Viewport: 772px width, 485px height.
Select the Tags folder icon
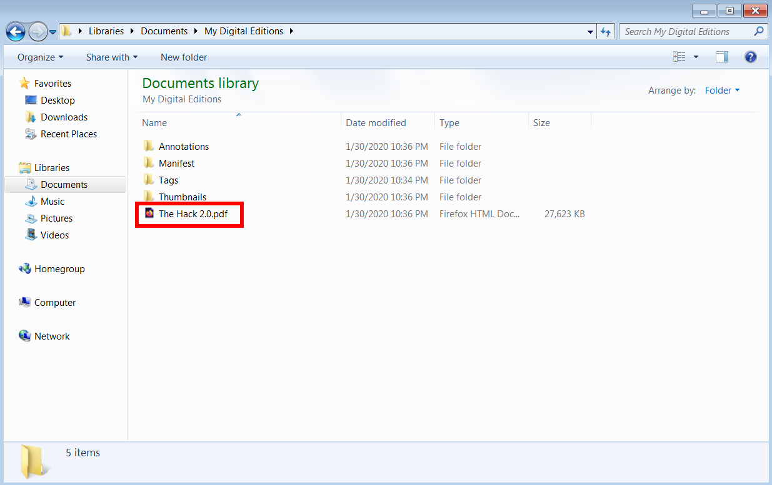149,180
